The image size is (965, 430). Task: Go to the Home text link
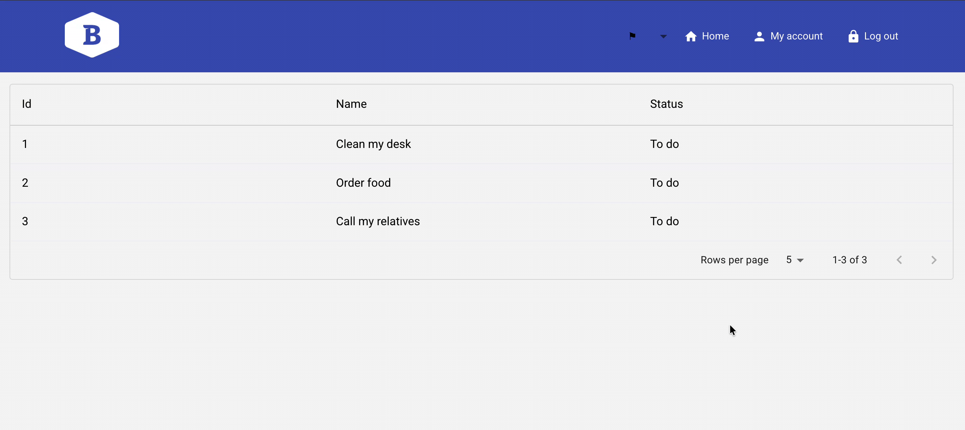(x=715, y=36)
